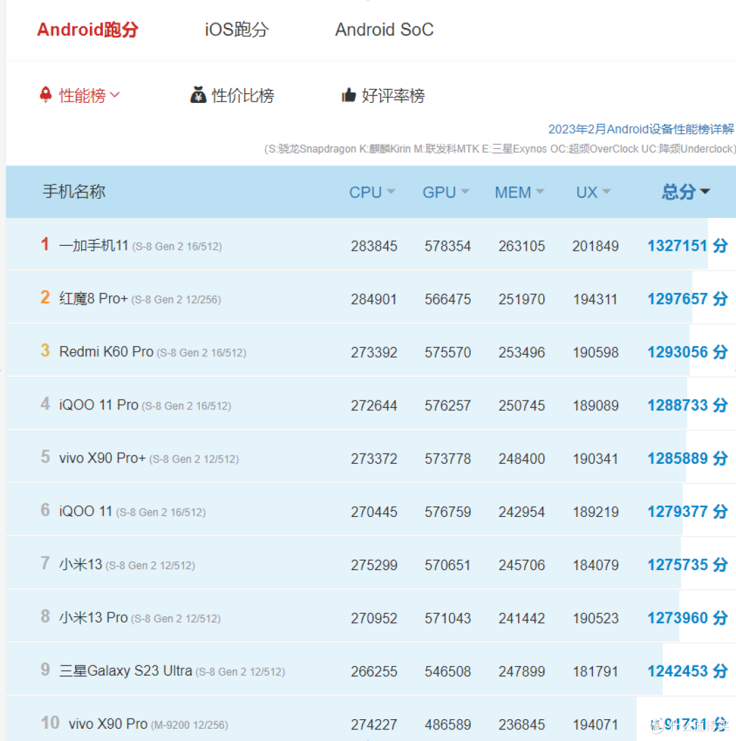Click GPU score 486589 for vivo X90 Pro

(448, 725)
